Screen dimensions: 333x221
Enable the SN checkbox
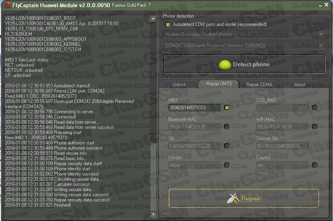click(227, 146)
